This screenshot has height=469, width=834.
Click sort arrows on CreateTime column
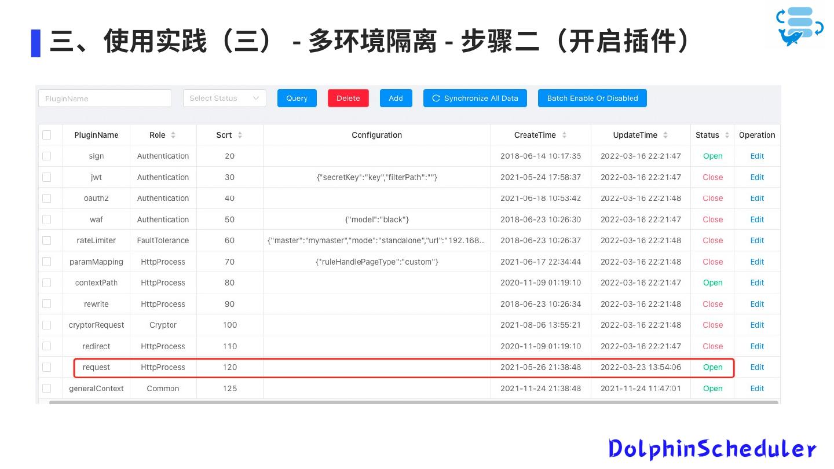point(564,135)
